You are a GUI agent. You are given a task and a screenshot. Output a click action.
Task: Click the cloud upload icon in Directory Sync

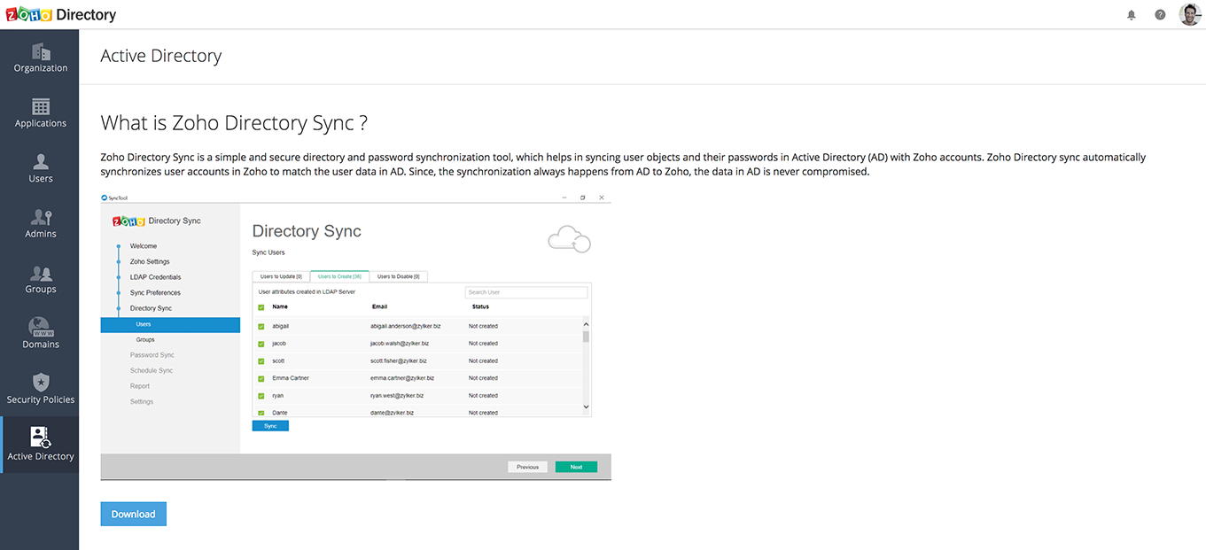pos(569,238)
